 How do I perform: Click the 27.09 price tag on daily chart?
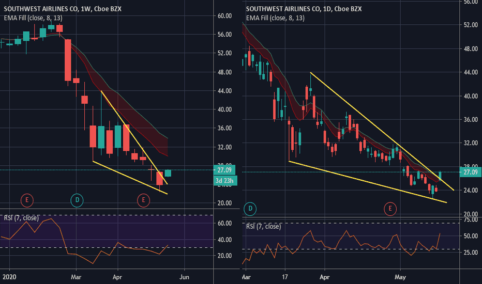(x=470, y=172)
